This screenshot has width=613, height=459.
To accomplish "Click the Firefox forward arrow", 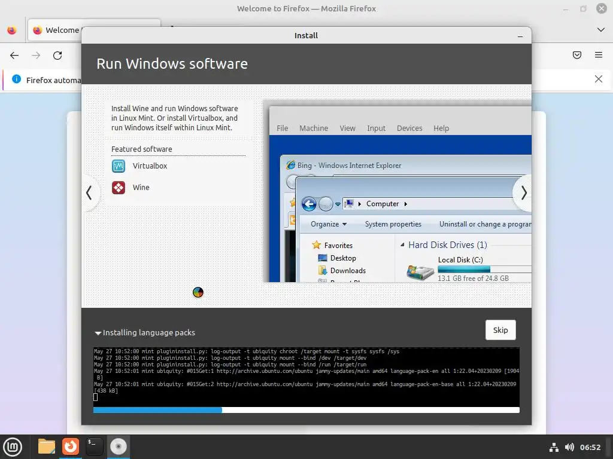I will pyautogui.click(x=36, y=56).
